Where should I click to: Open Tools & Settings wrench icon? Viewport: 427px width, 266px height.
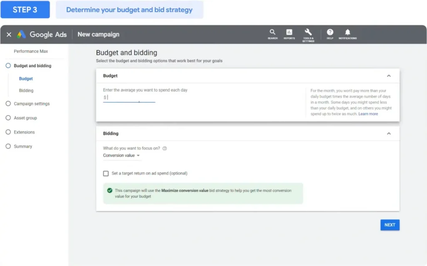(x=308, y=33)
